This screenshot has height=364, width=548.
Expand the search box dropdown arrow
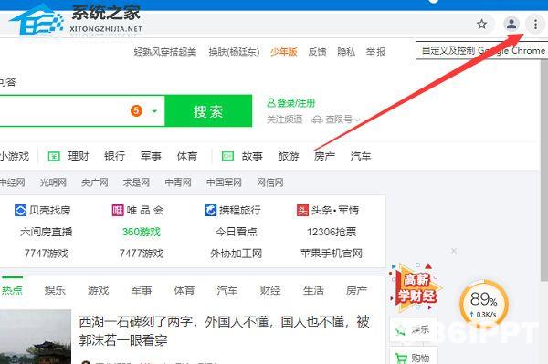point(154,111)
